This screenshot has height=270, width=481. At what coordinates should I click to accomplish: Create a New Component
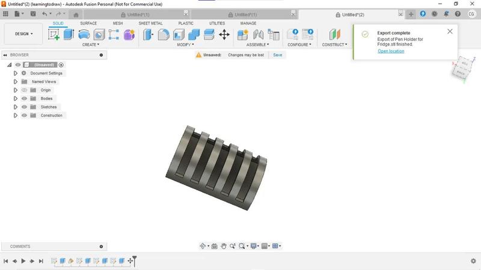pyautogui.click(x=243, y=35)
